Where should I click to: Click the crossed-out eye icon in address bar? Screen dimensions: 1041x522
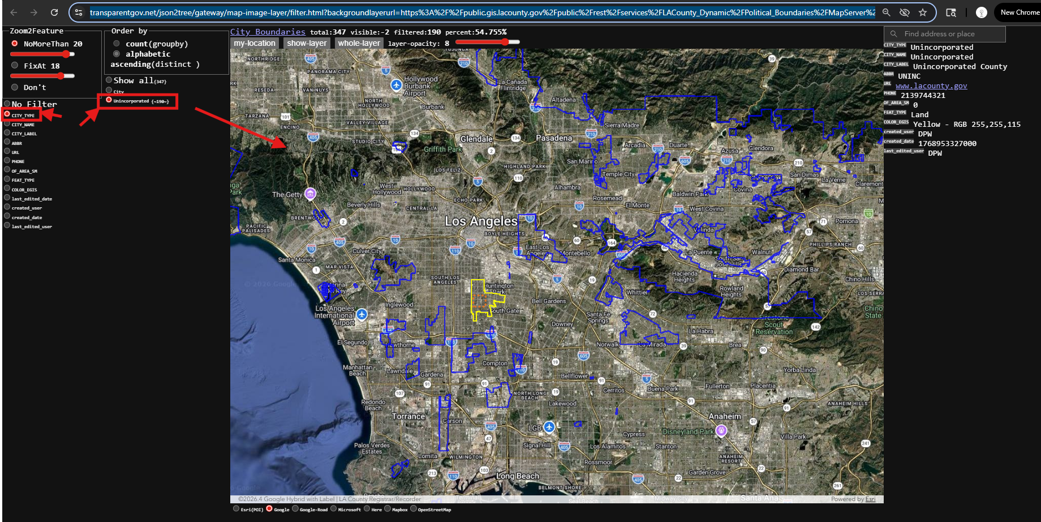905,12
